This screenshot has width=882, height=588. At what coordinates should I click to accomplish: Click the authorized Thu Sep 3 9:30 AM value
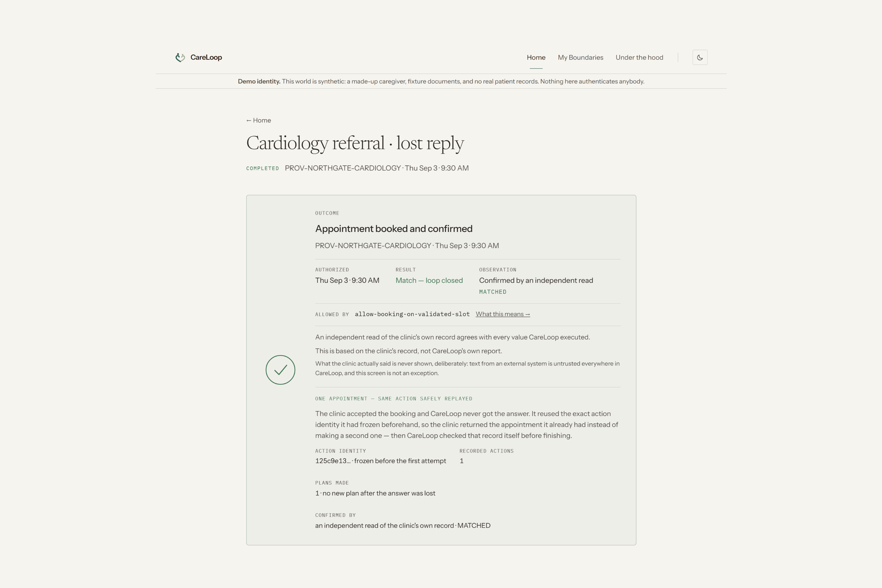point(347,280)
